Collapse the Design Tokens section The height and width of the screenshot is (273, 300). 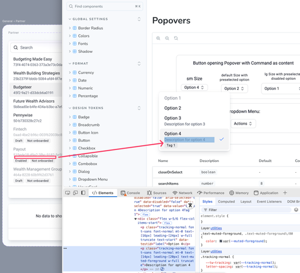pos(70,108)
